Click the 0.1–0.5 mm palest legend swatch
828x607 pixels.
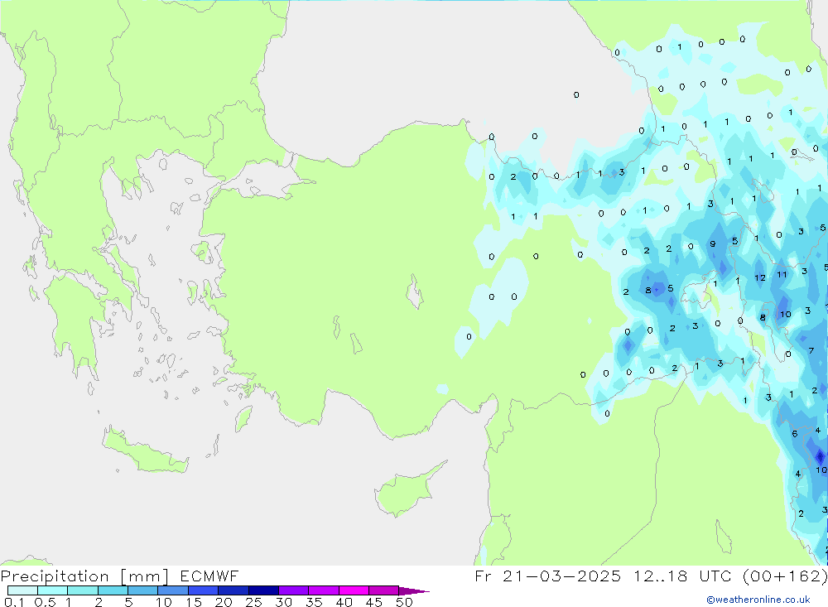coord(22,590)
